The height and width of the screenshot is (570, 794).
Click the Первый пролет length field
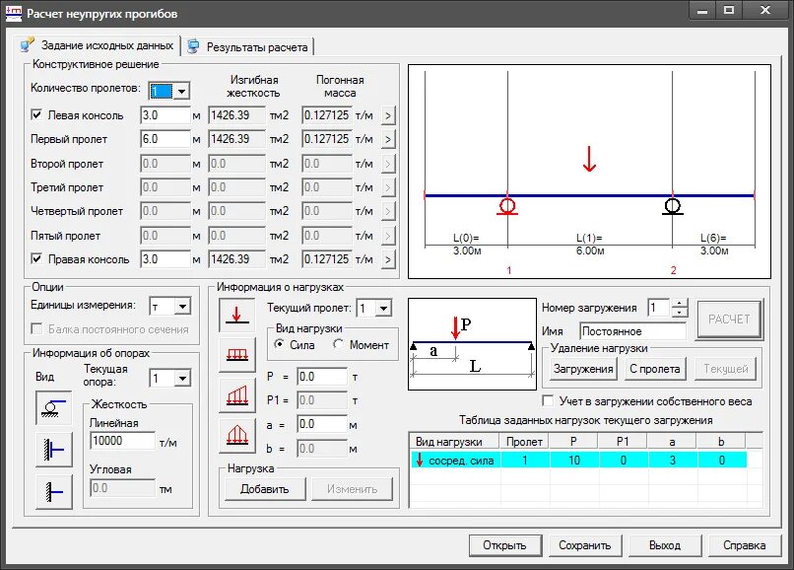tap(165, 139)
